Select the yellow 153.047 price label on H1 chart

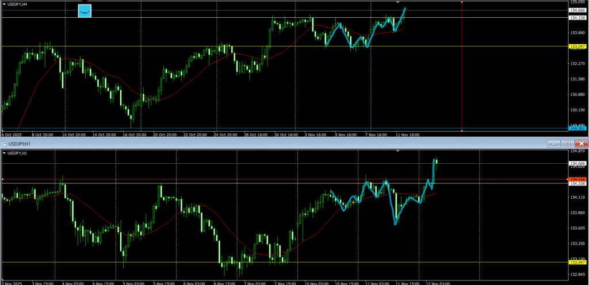577,263
